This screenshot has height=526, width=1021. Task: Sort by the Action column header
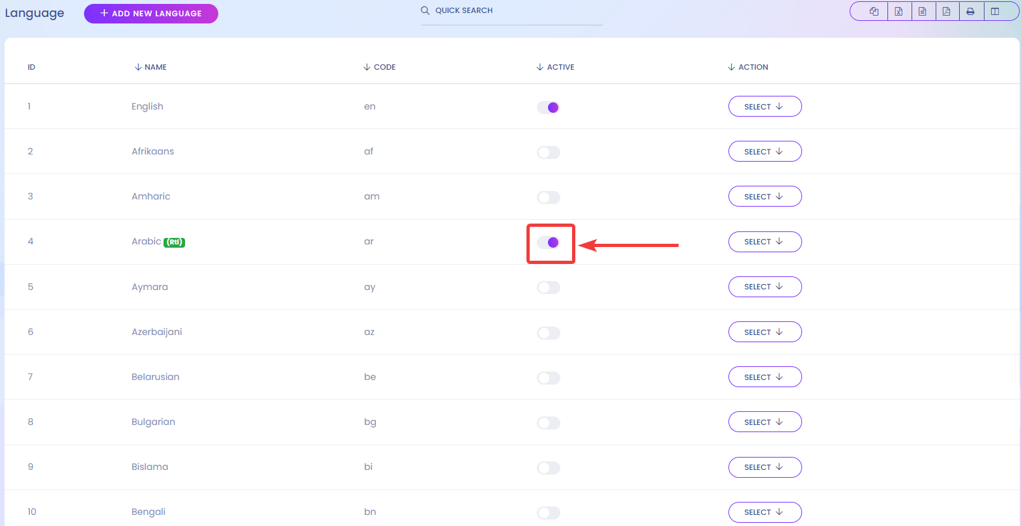click(748, 67)
